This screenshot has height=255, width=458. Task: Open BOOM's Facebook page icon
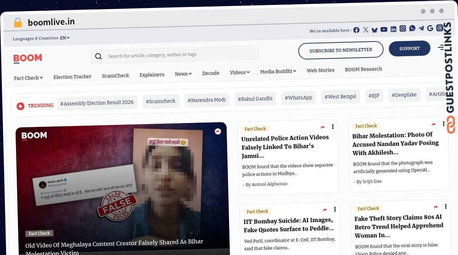click(x=356, y=30)
